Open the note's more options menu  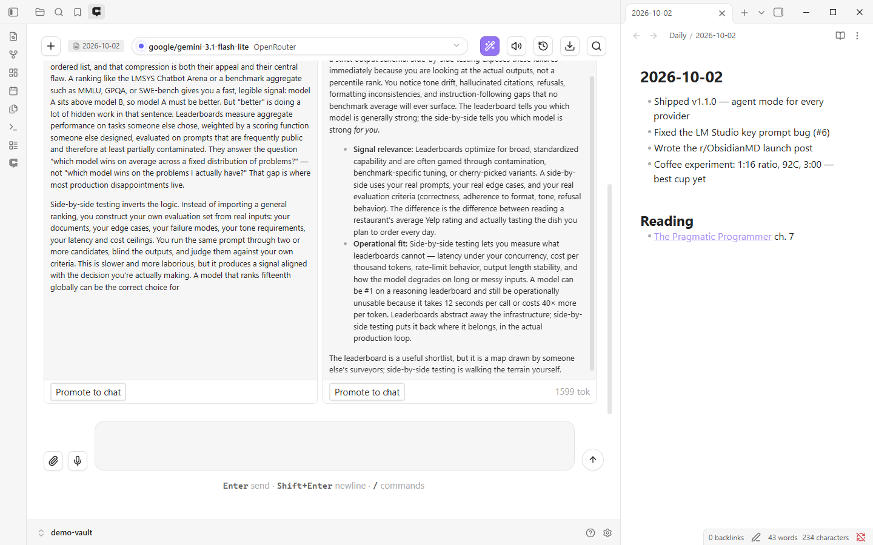pos(857,36)
